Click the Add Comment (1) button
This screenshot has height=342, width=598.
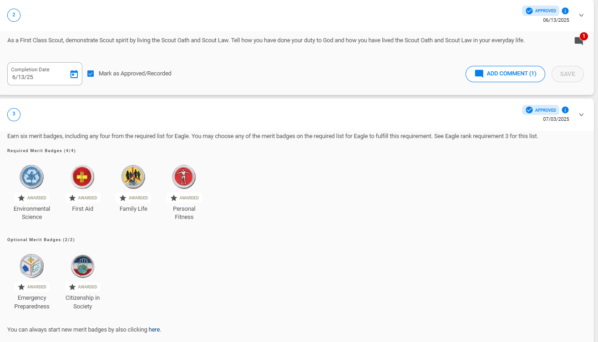point(505,74)
